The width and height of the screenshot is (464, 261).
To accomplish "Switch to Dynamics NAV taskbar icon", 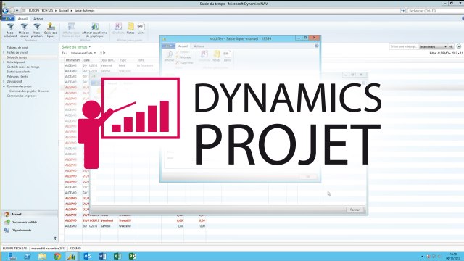I will click(71, 256).
